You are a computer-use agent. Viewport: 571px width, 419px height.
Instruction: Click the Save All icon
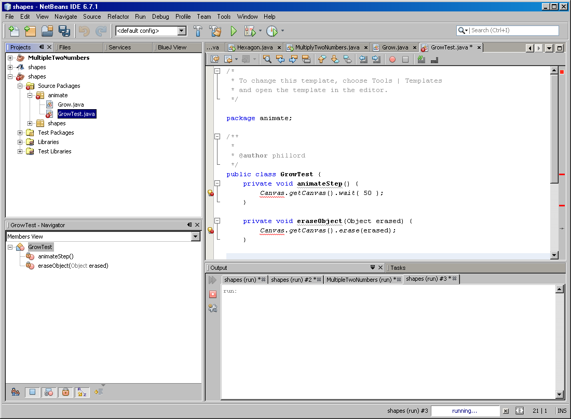pyautogui.click(x=64, y=31)
